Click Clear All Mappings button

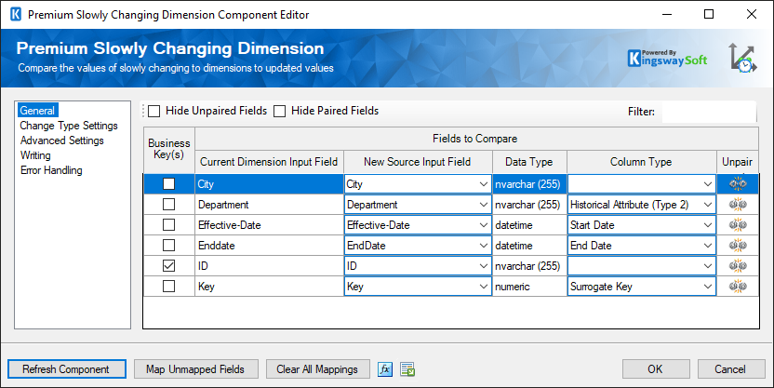click(x=317, y=369)
